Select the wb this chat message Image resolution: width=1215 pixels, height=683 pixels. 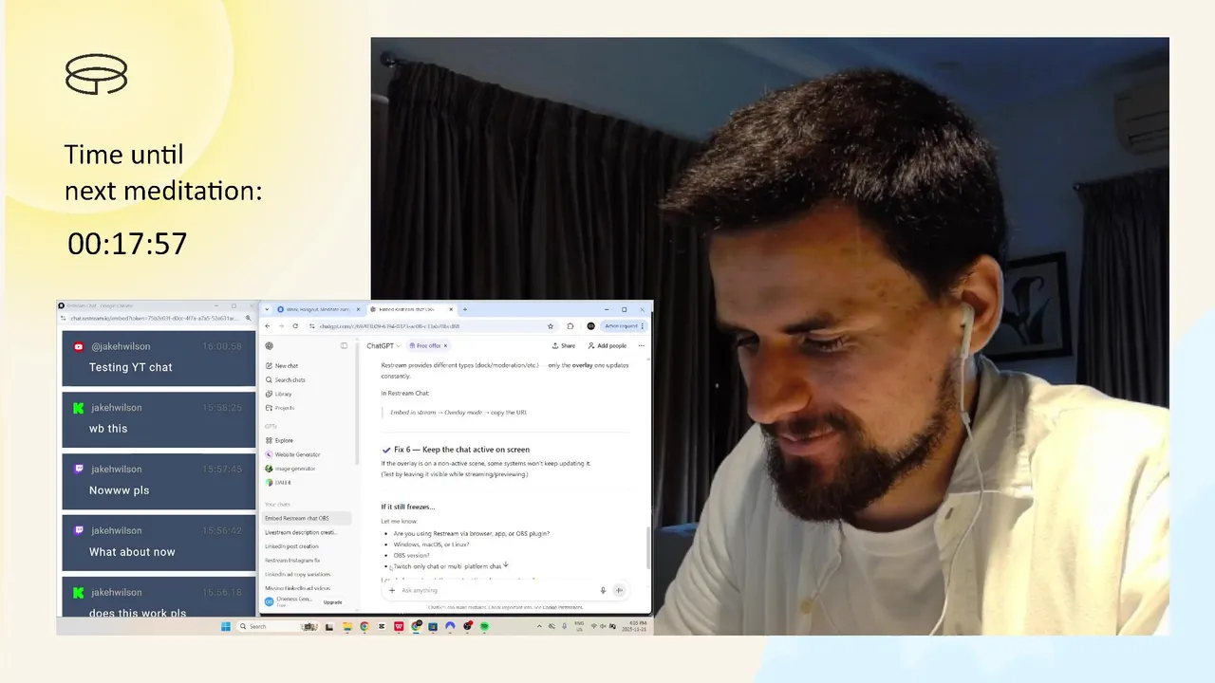(159, 419)
